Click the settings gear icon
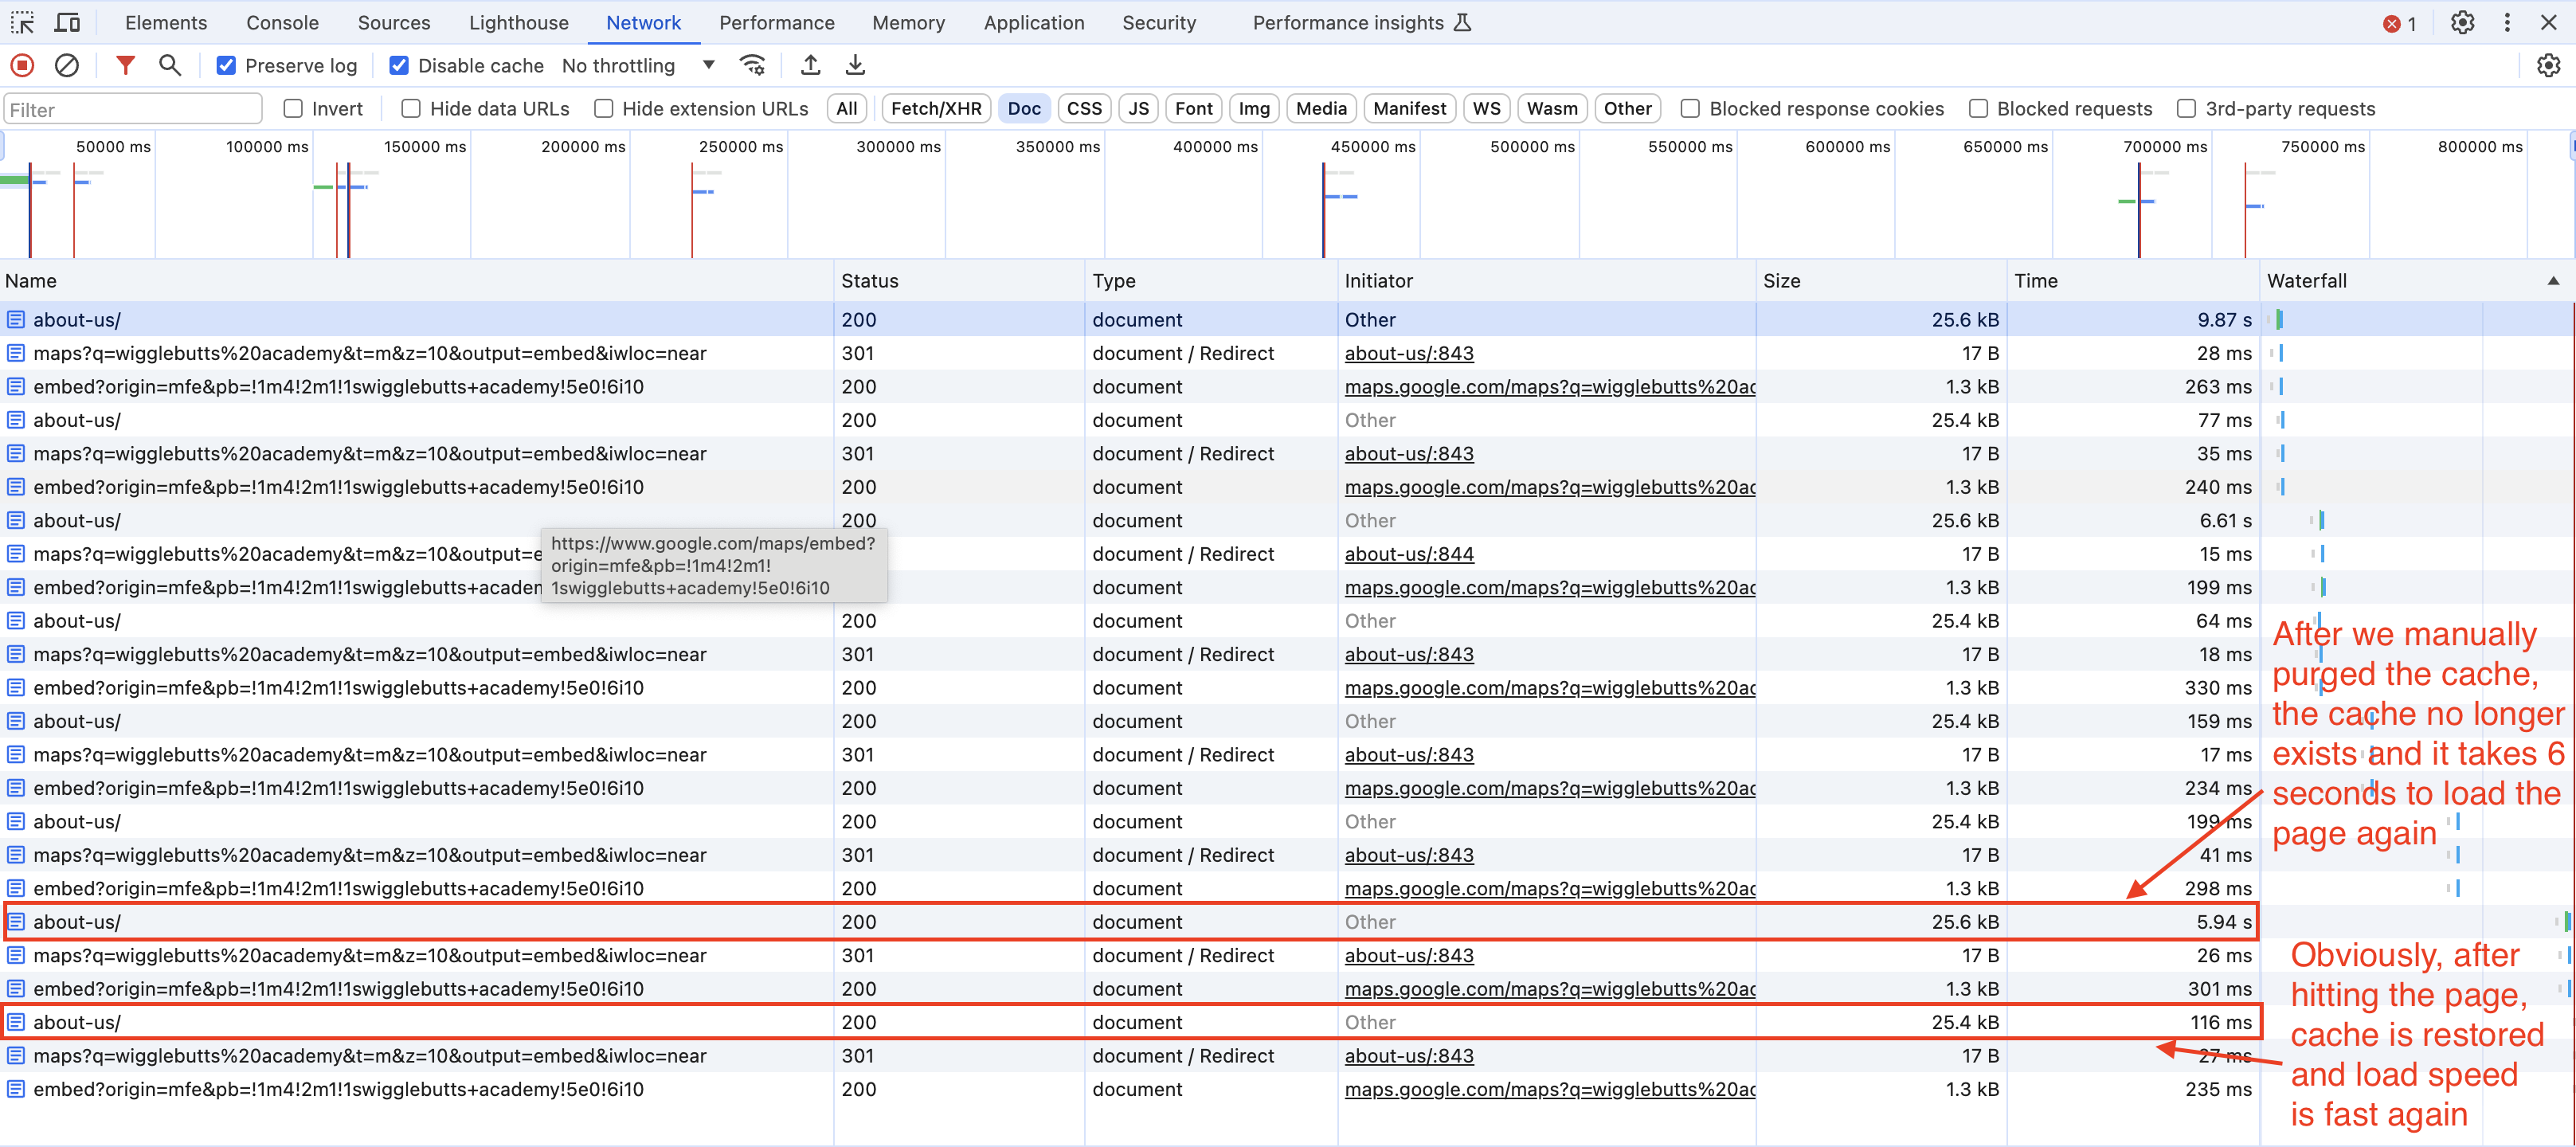 [x=2464, y=22]
